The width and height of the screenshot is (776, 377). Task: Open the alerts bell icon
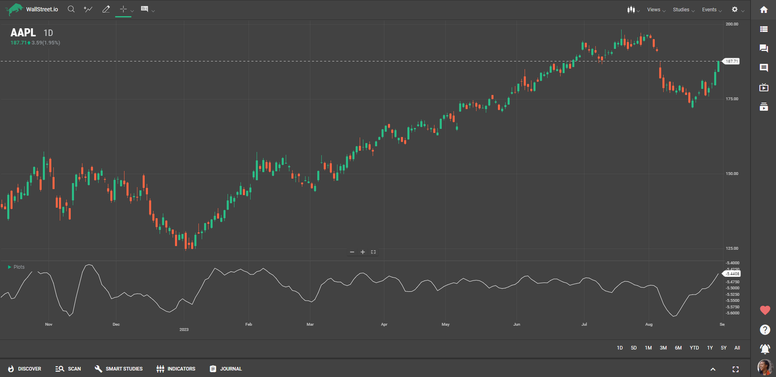[x=765, y=349]
